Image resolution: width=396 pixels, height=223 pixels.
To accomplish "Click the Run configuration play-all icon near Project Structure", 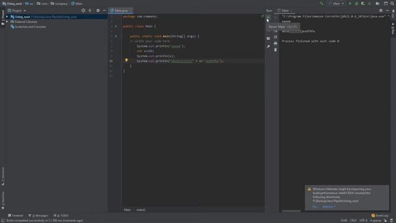I will 377,4.
